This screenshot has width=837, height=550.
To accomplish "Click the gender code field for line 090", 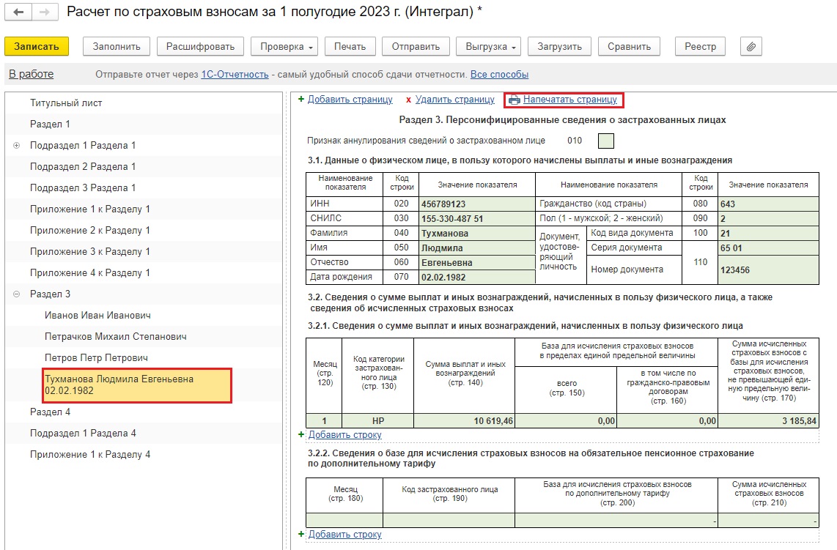I will [769, 218].
